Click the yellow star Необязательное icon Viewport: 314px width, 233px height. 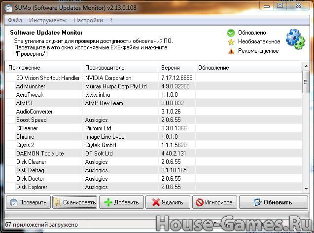point(231,42)
